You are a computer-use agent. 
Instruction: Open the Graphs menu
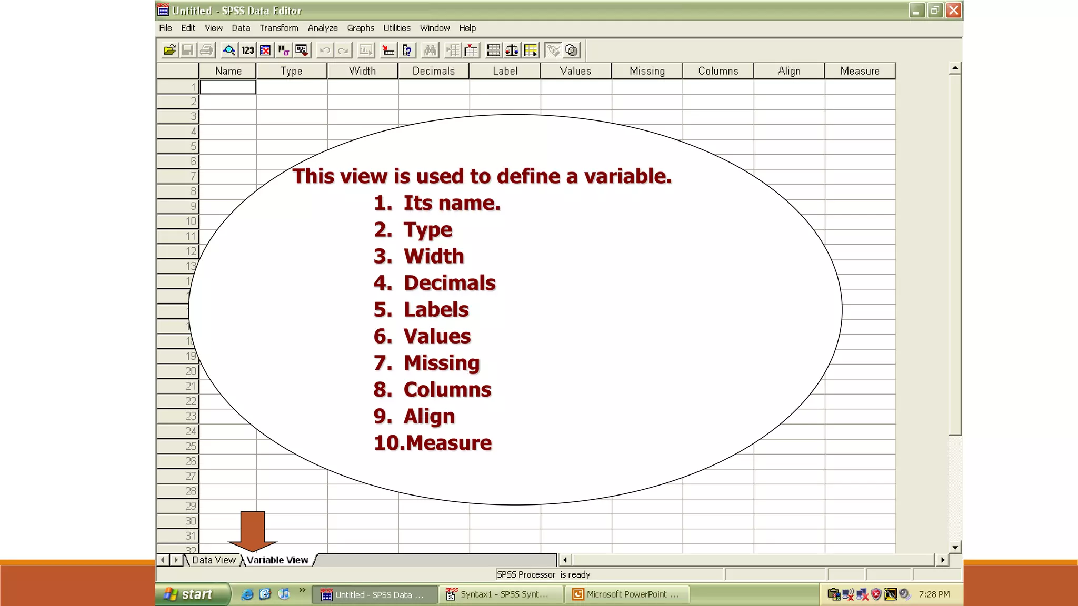[x=361, y=28]
